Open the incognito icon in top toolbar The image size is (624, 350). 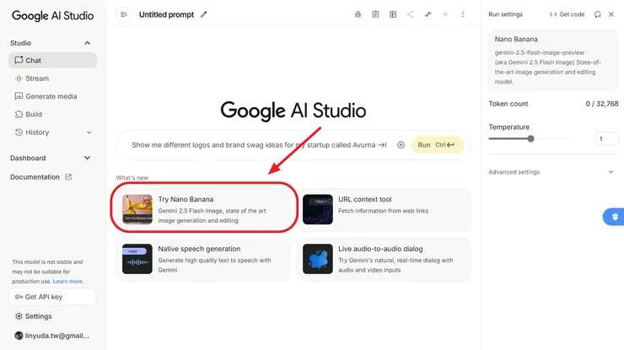point(358,14)
